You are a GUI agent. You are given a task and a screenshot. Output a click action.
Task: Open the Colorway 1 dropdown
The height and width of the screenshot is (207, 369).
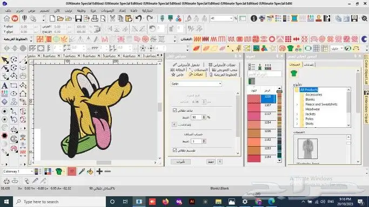[x=18, y=171]
